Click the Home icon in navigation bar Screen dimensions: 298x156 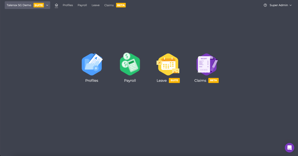tap(57, 5)
